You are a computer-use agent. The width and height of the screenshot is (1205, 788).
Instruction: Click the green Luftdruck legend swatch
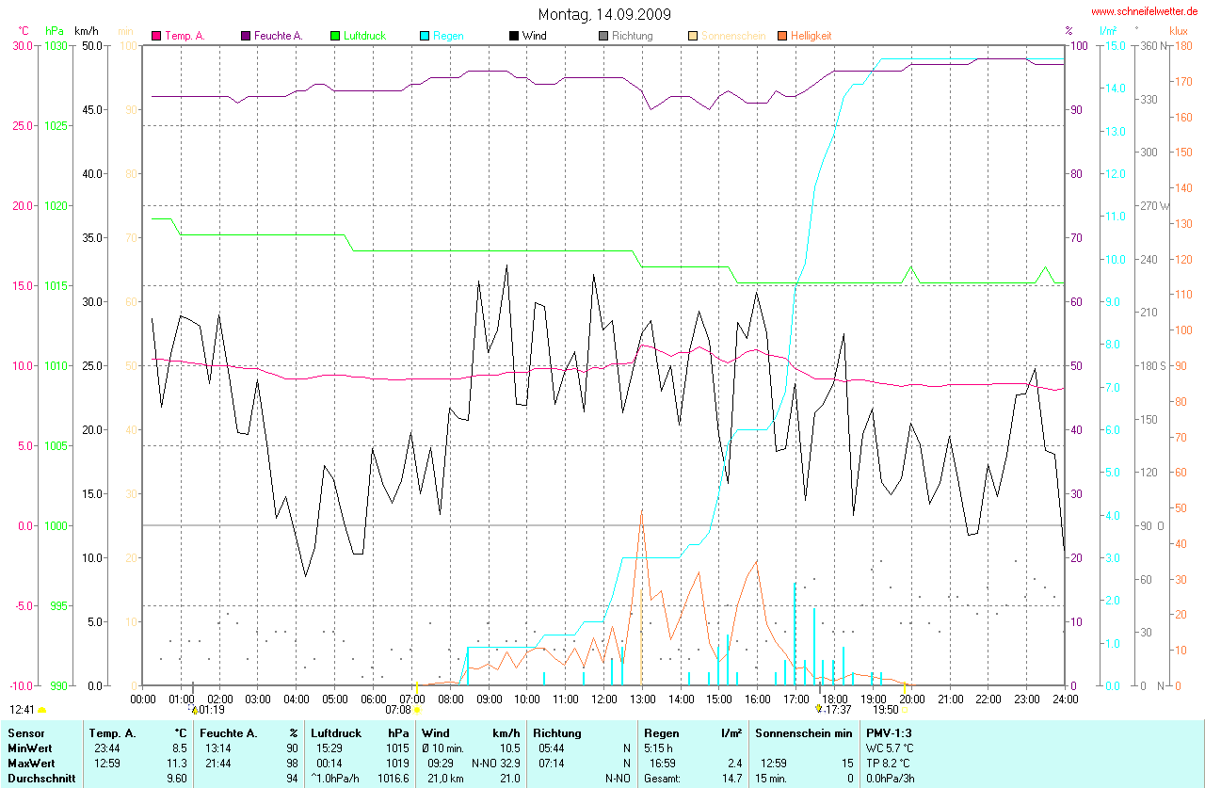click(335, 36)
